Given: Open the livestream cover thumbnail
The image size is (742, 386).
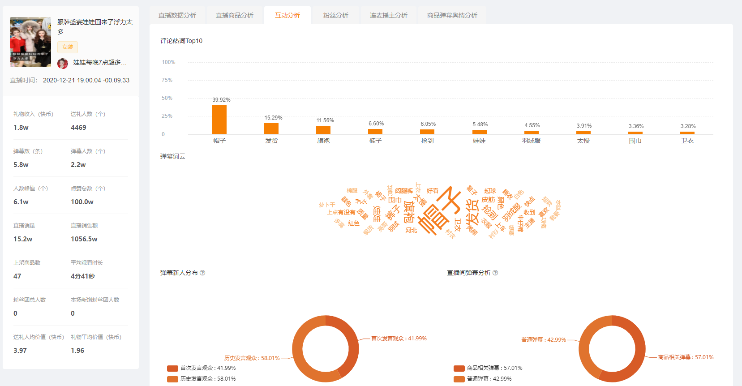Looking at the screenshot, I should point(30,42).
